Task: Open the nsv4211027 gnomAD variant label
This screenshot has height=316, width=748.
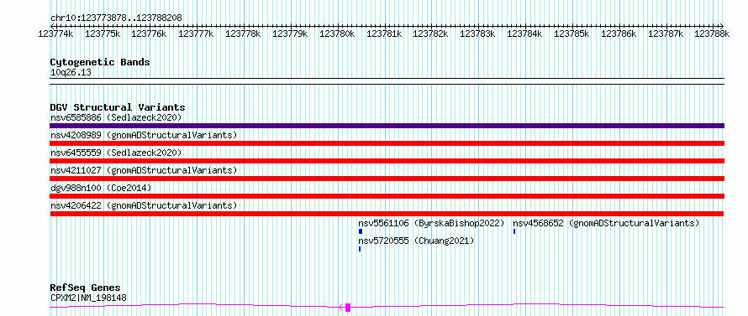Action: pyautogui.click(x=144, y=170)
